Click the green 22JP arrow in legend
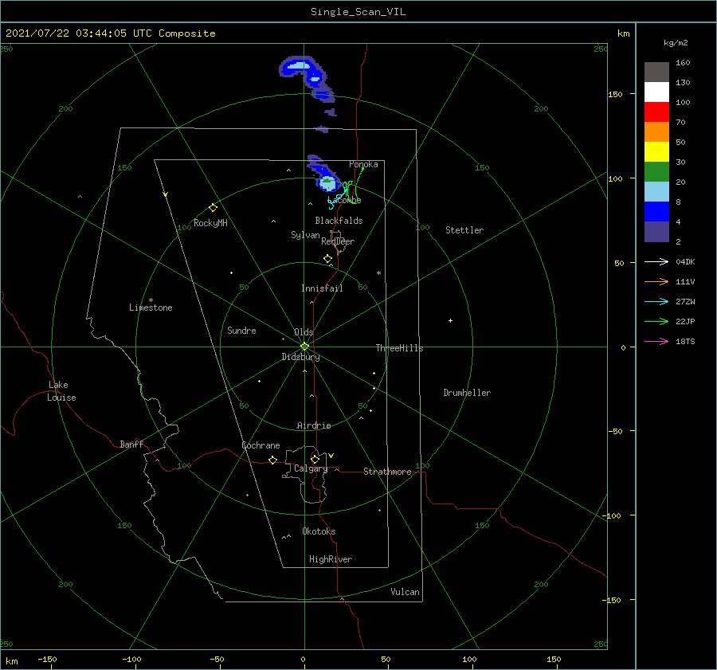Screen dimensions: 717x670 point(656,322)
